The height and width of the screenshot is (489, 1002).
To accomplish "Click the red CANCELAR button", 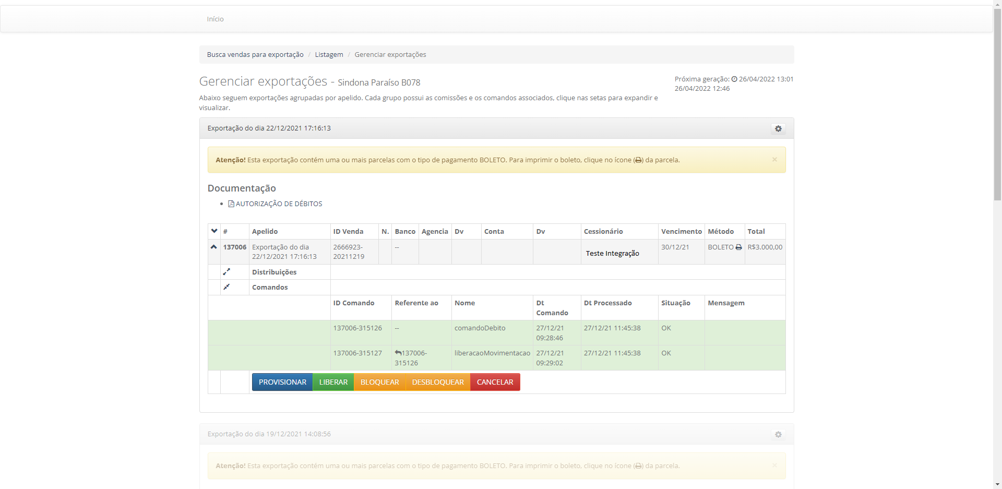I will point(495,382).
